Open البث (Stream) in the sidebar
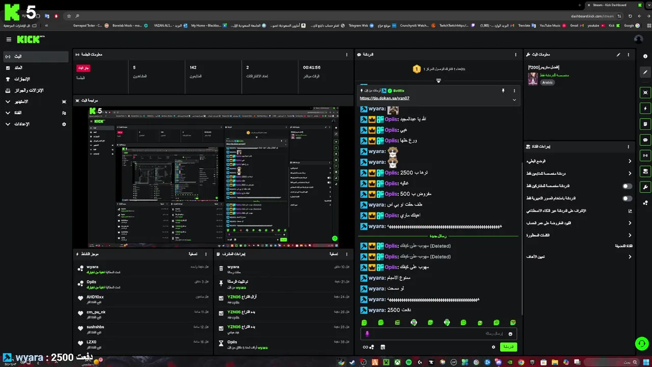The height and width of the screenshot is (367, 652). tap(36, 57)
